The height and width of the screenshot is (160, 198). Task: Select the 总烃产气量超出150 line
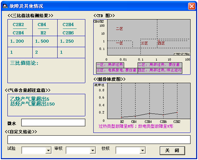point(32,104)
